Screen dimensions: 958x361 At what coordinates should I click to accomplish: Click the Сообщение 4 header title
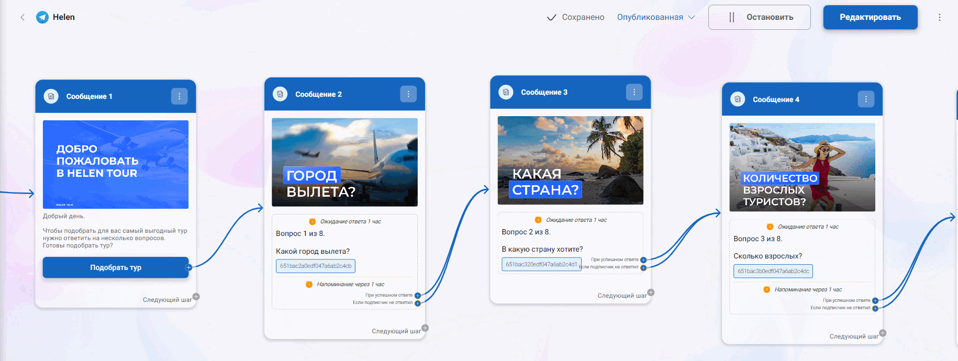776,99
